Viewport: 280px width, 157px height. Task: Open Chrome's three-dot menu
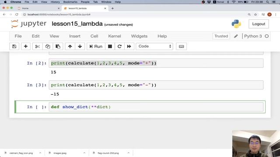coord(276,14)
